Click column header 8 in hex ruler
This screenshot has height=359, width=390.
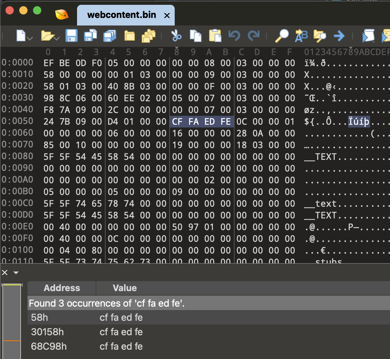(176, 52)
